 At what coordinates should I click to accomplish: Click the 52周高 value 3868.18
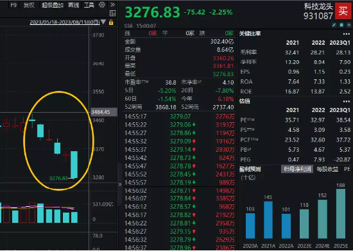click(x=166, y=108)
